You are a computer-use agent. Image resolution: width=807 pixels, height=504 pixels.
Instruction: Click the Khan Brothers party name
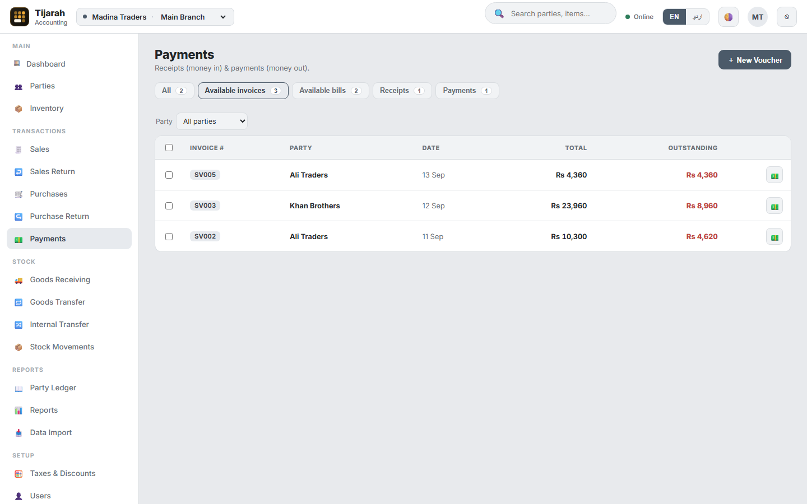[x=315, y=206]
